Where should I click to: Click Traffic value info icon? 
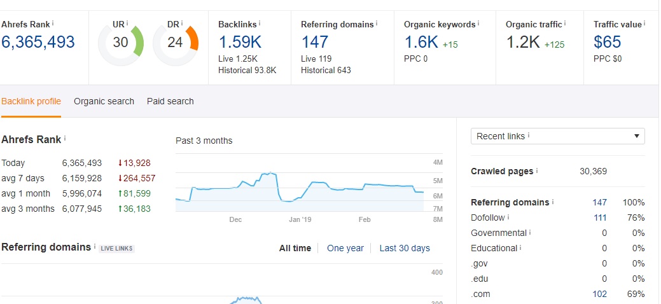pyautogui.click(x=644, y=24)
